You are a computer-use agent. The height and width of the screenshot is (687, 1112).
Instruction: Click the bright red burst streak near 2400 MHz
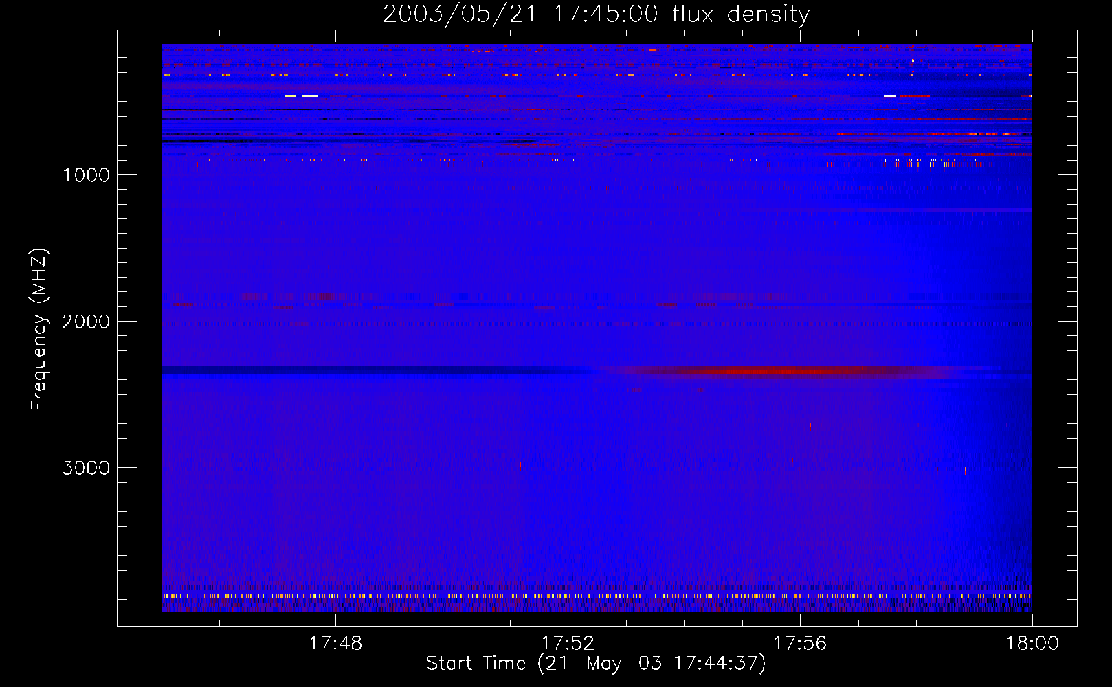tap(777, 372)
